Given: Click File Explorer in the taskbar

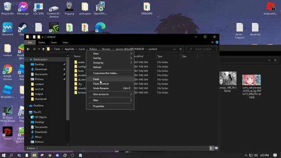Looking at the screenshot, I should [34, 155].
